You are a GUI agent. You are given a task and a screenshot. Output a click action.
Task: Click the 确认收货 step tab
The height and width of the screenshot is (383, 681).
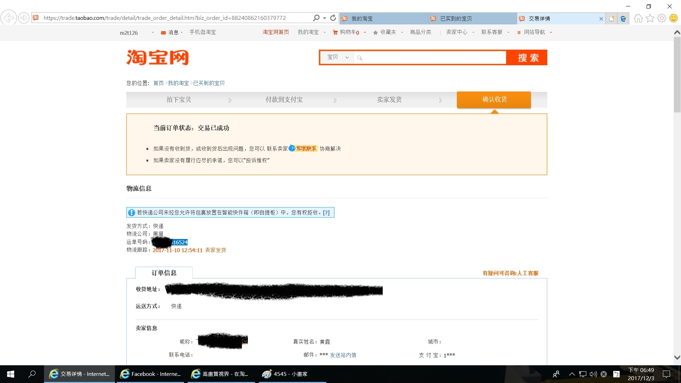click(x=494, y=99)
